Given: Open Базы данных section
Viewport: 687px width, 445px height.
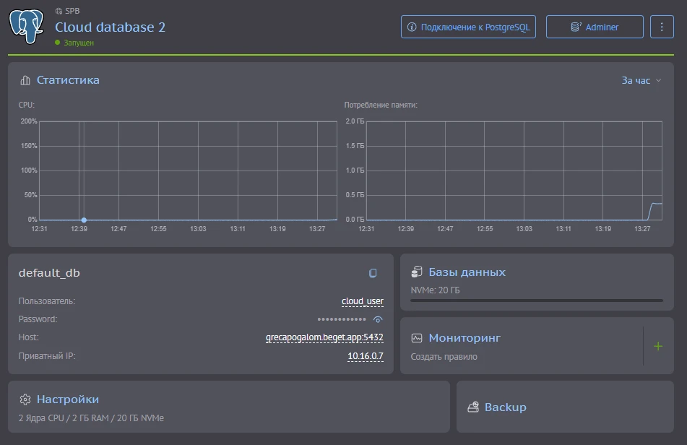Looking at the screenshot, I should click(467, 272).
